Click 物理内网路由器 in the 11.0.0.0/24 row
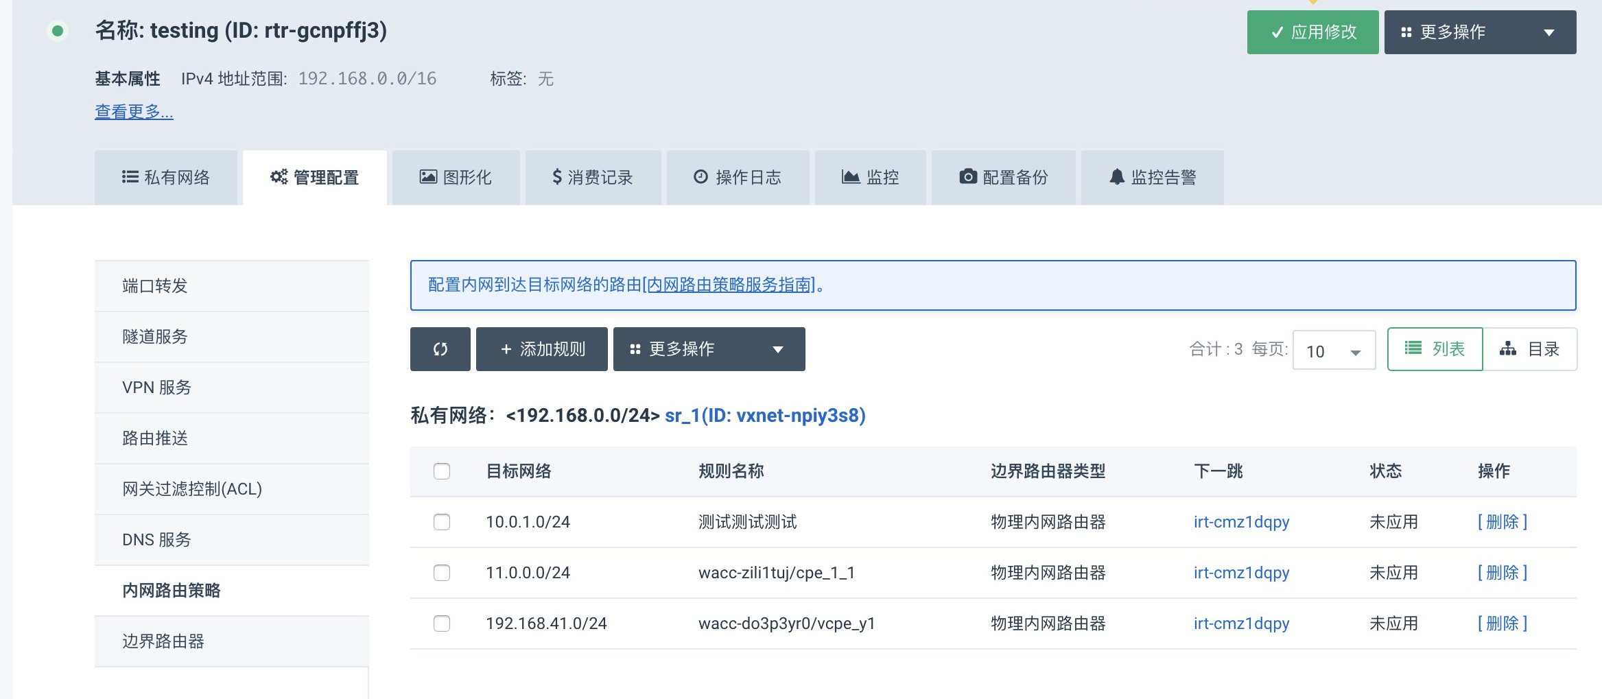 (x=1048, y=573)
